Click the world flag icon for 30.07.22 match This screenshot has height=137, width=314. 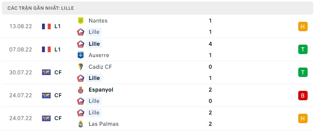[x=46, y=72]
